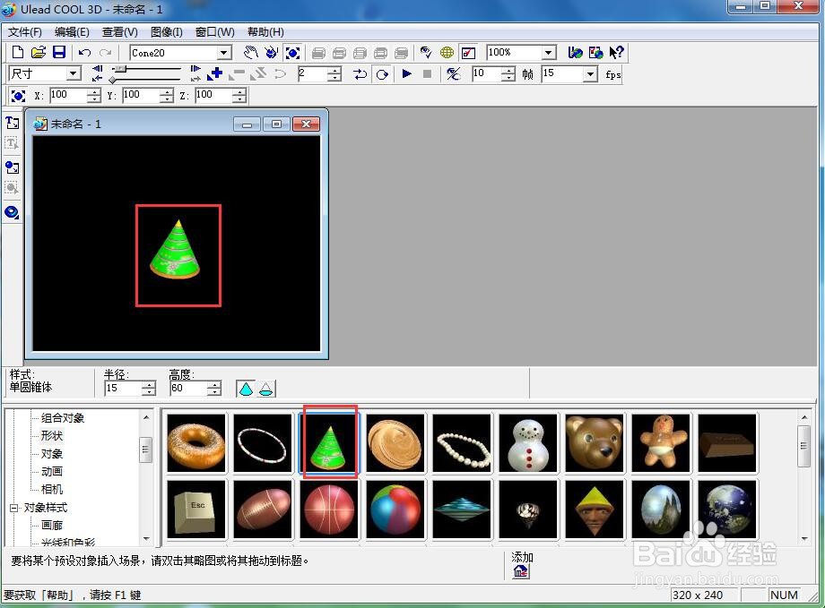
Task: Toggle the red checkmark panel icon
Action: (468, 53)
